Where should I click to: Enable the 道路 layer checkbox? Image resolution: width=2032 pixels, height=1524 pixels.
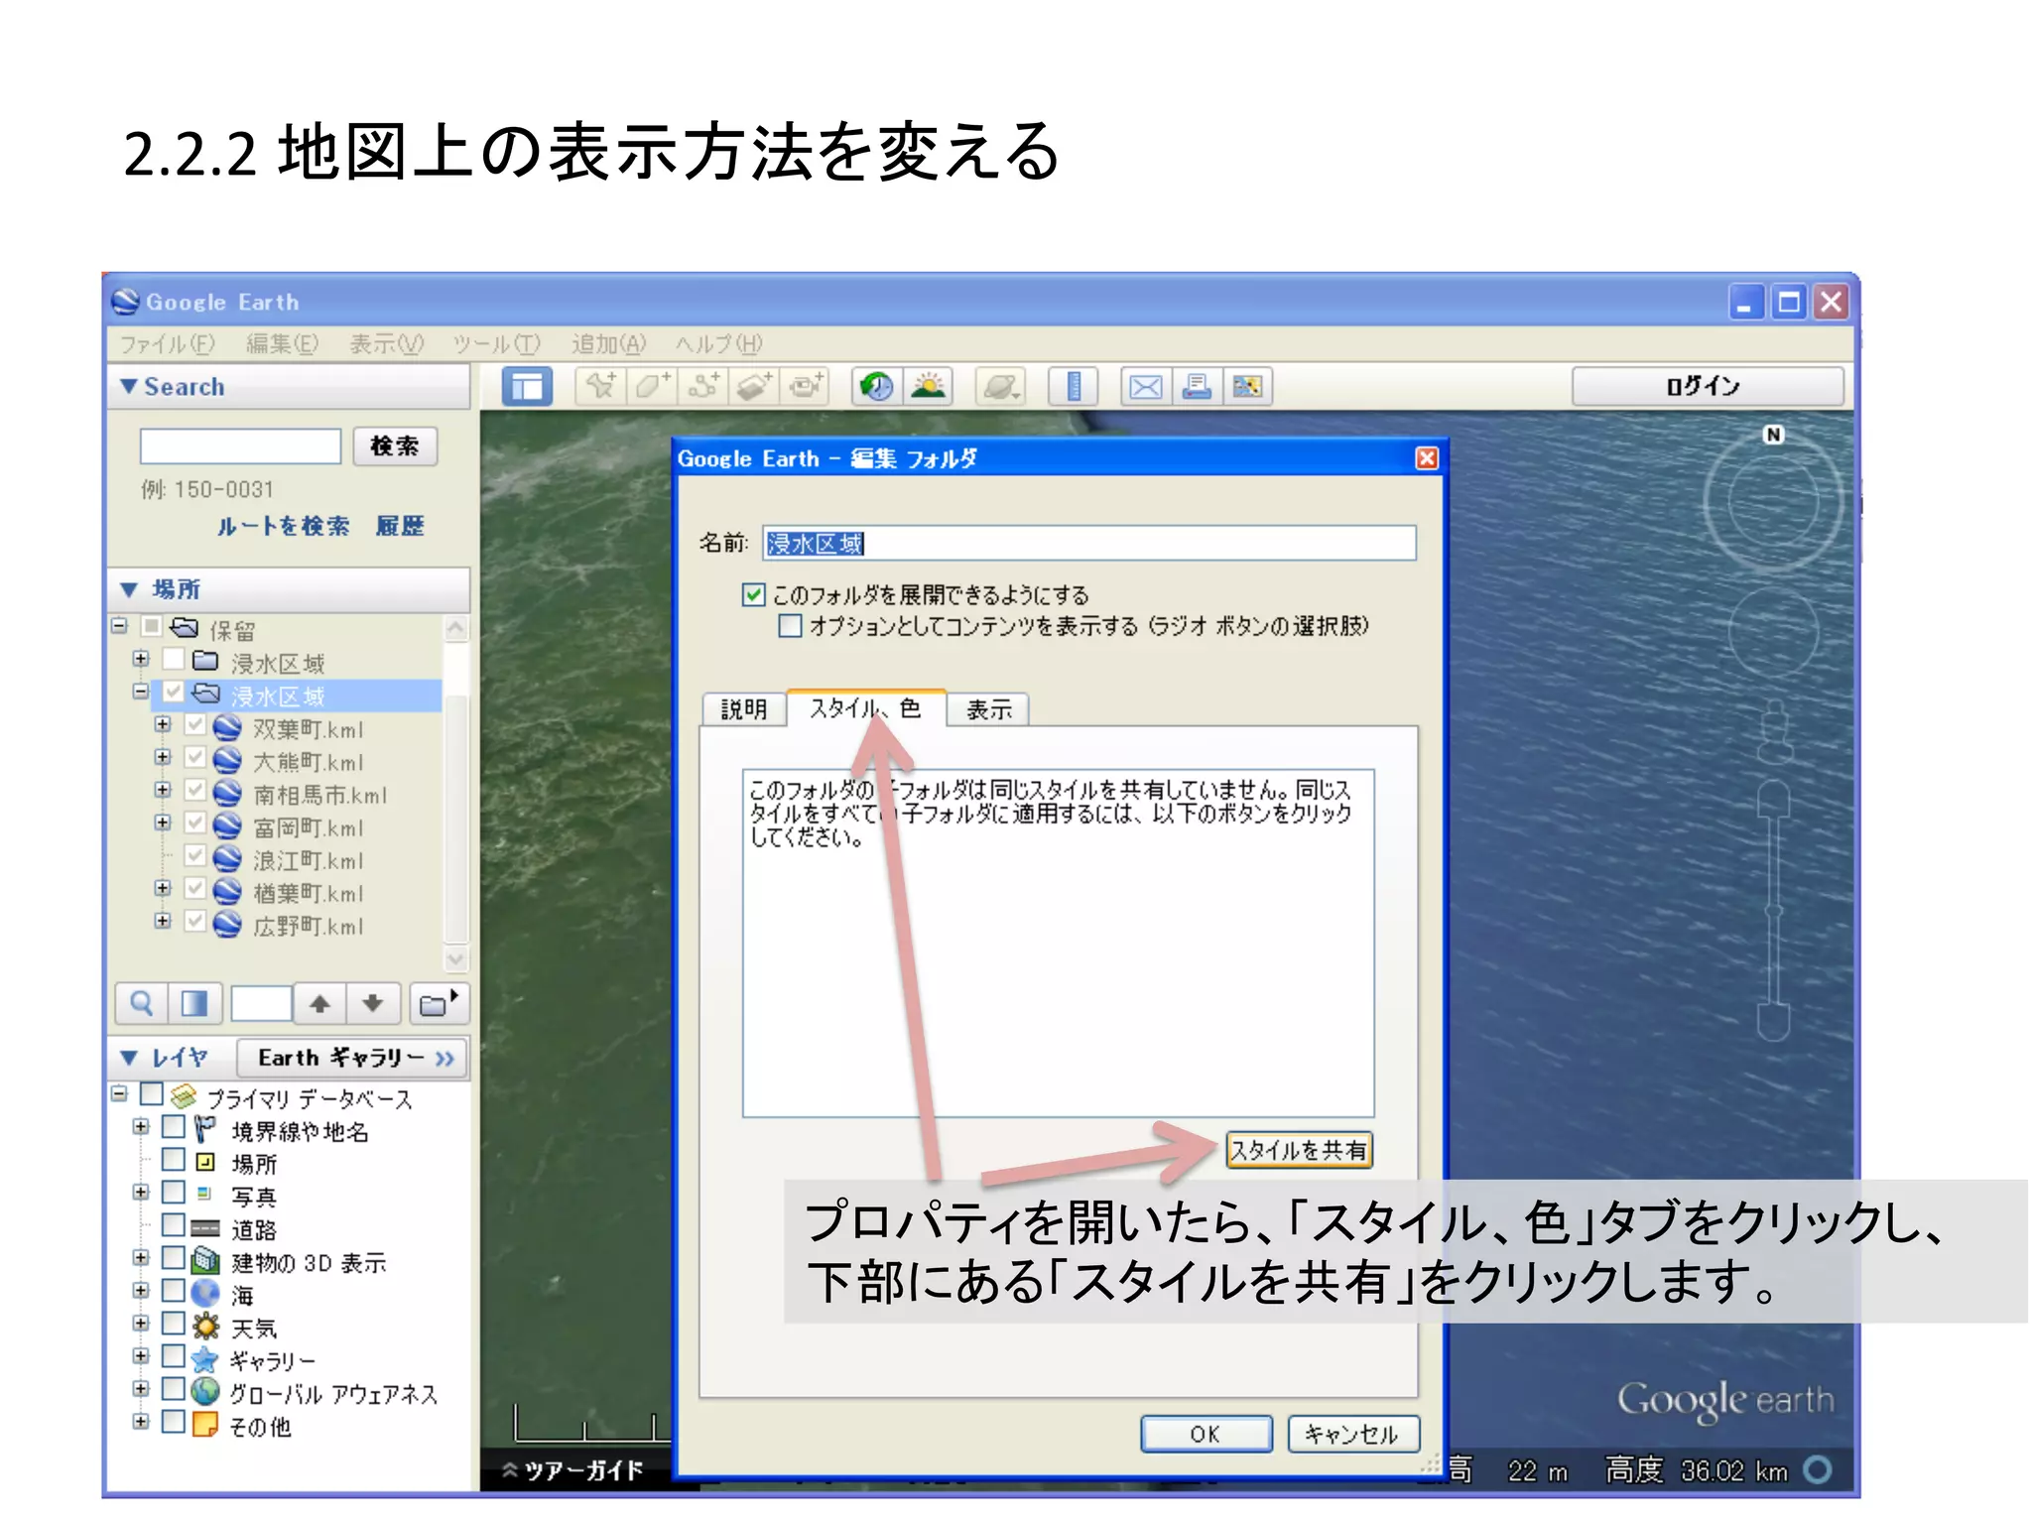(174, 1225)
